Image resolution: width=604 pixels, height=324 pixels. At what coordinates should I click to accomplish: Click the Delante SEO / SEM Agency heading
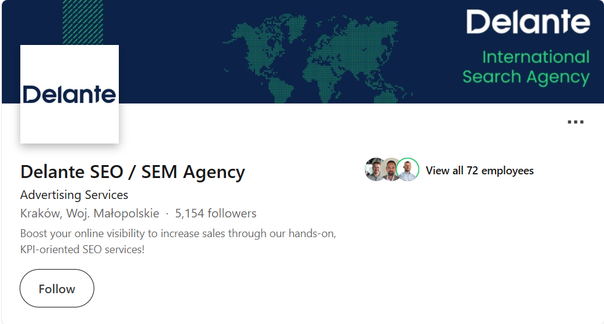click(x=132, y=172)
